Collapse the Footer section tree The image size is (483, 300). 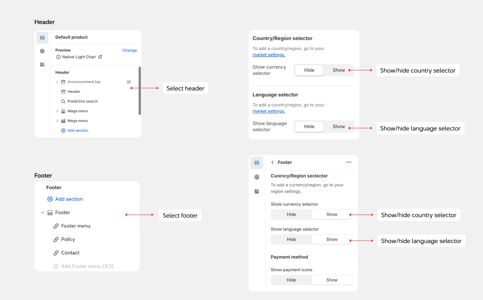click(42, 213)
